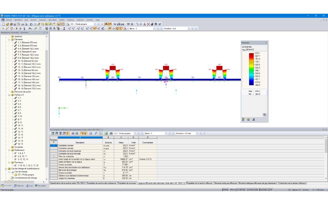Click the color scale icon at Panneau panel bottom
Viewport: 328px width, 205px height.
point(243,120)
